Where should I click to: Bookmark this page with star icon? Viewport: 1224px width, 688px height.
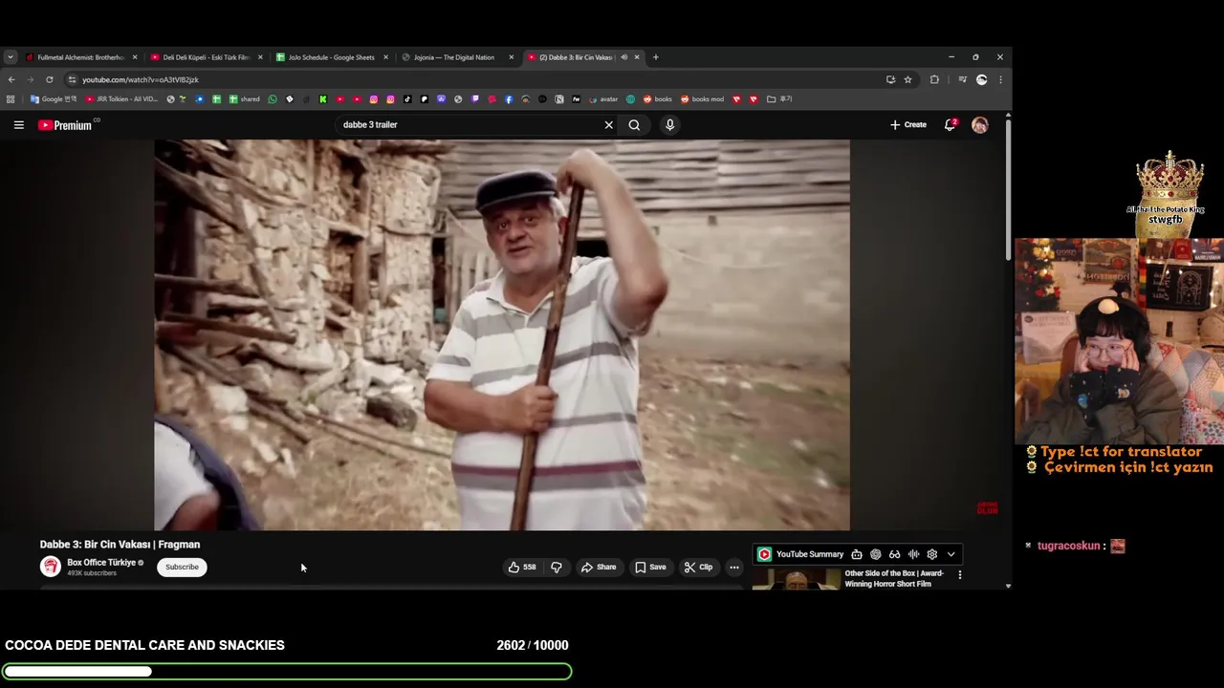pyautogui.click(x=907, y=79)
